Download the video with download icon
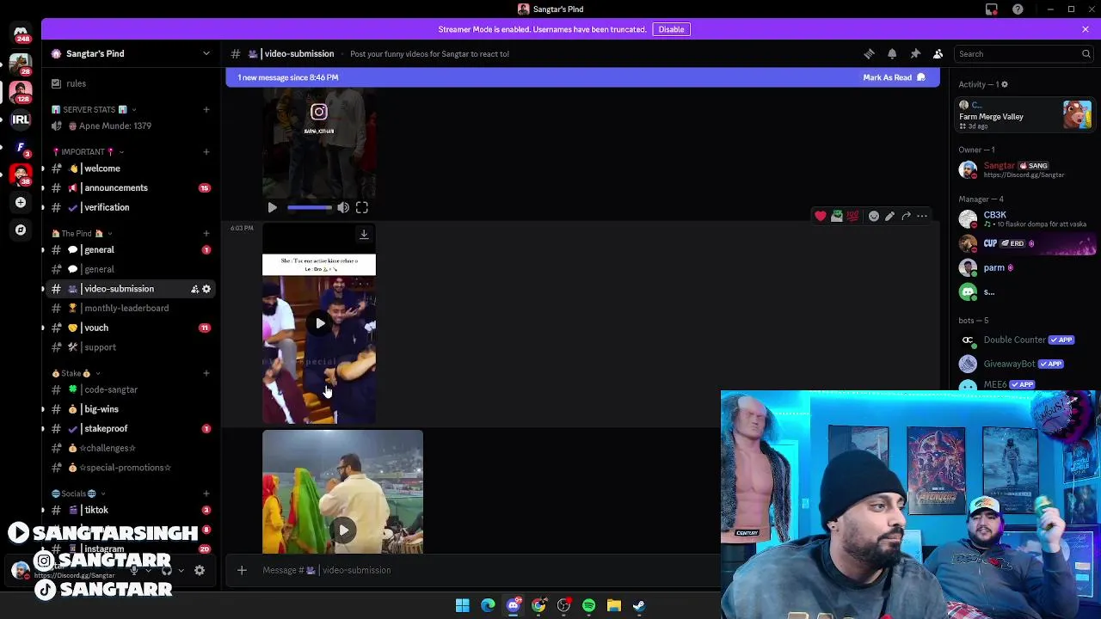Screen dimensions: 1101x619 [364, 234]
